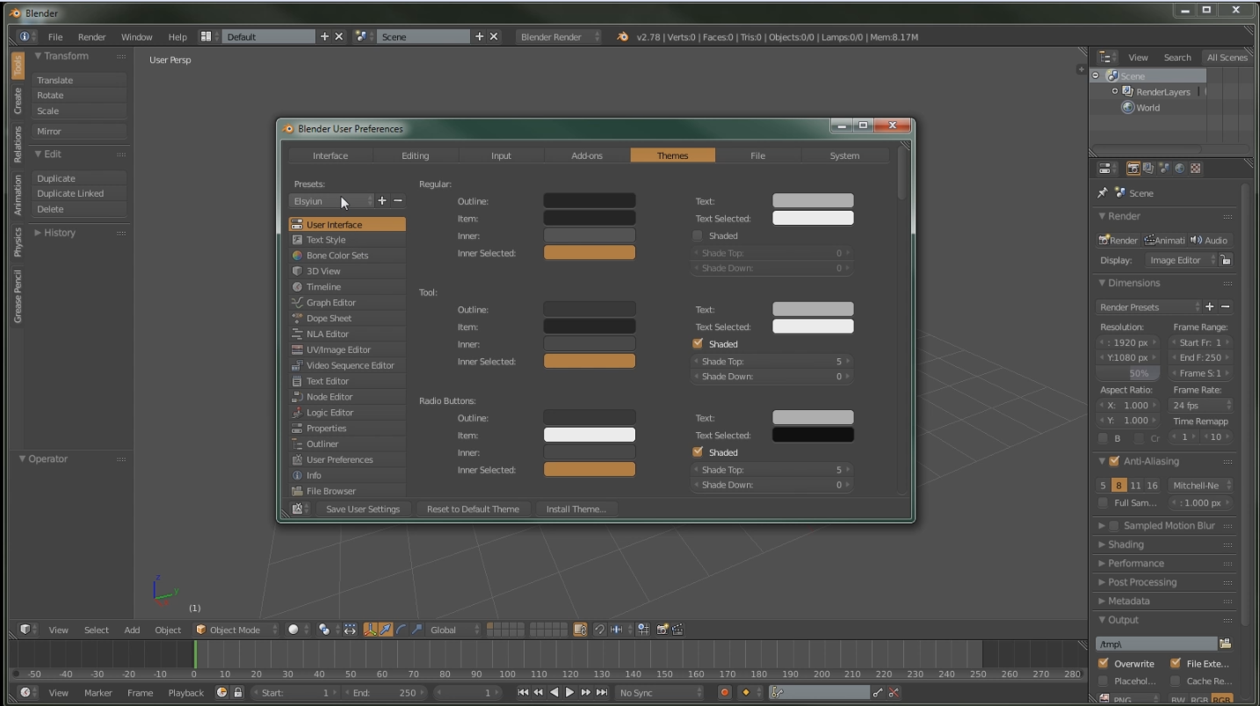1260x706 pixels.
Task: Open the All Scenes outliner dropdown
Action: coord(1227,58)
